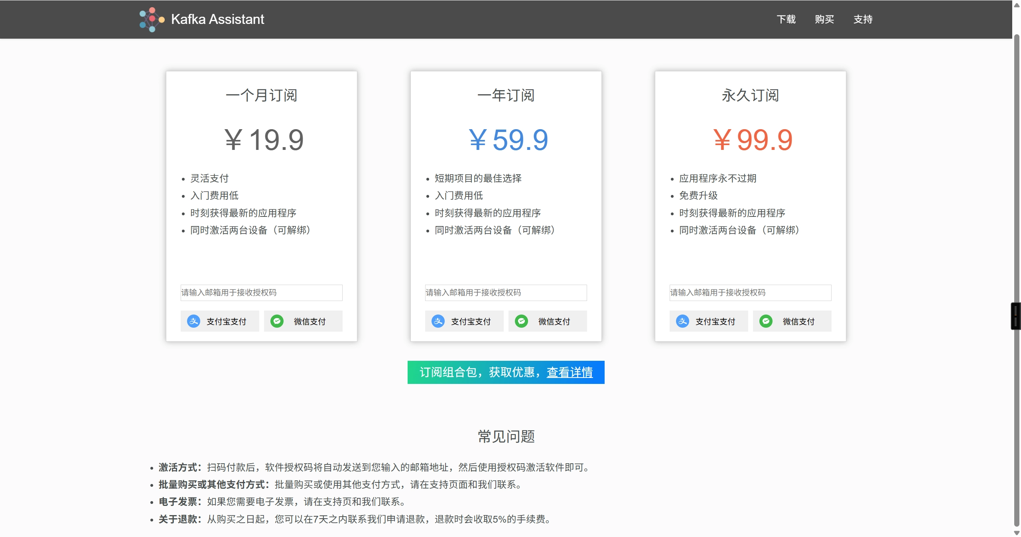
Task: Click the ¥59.9 price text
Action: click(508, 140)
